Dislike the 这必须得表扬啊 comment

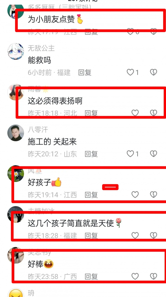154,113
